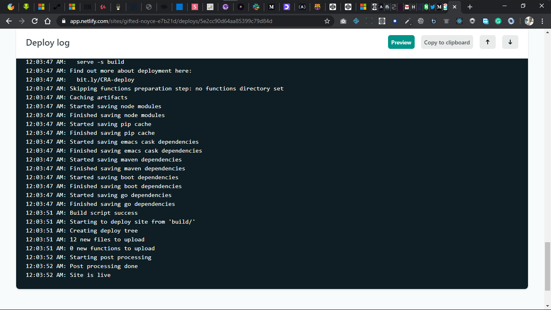This screenshot has height=310, width=551.
Task: Navigate back to the previous page
Action: 9,21
